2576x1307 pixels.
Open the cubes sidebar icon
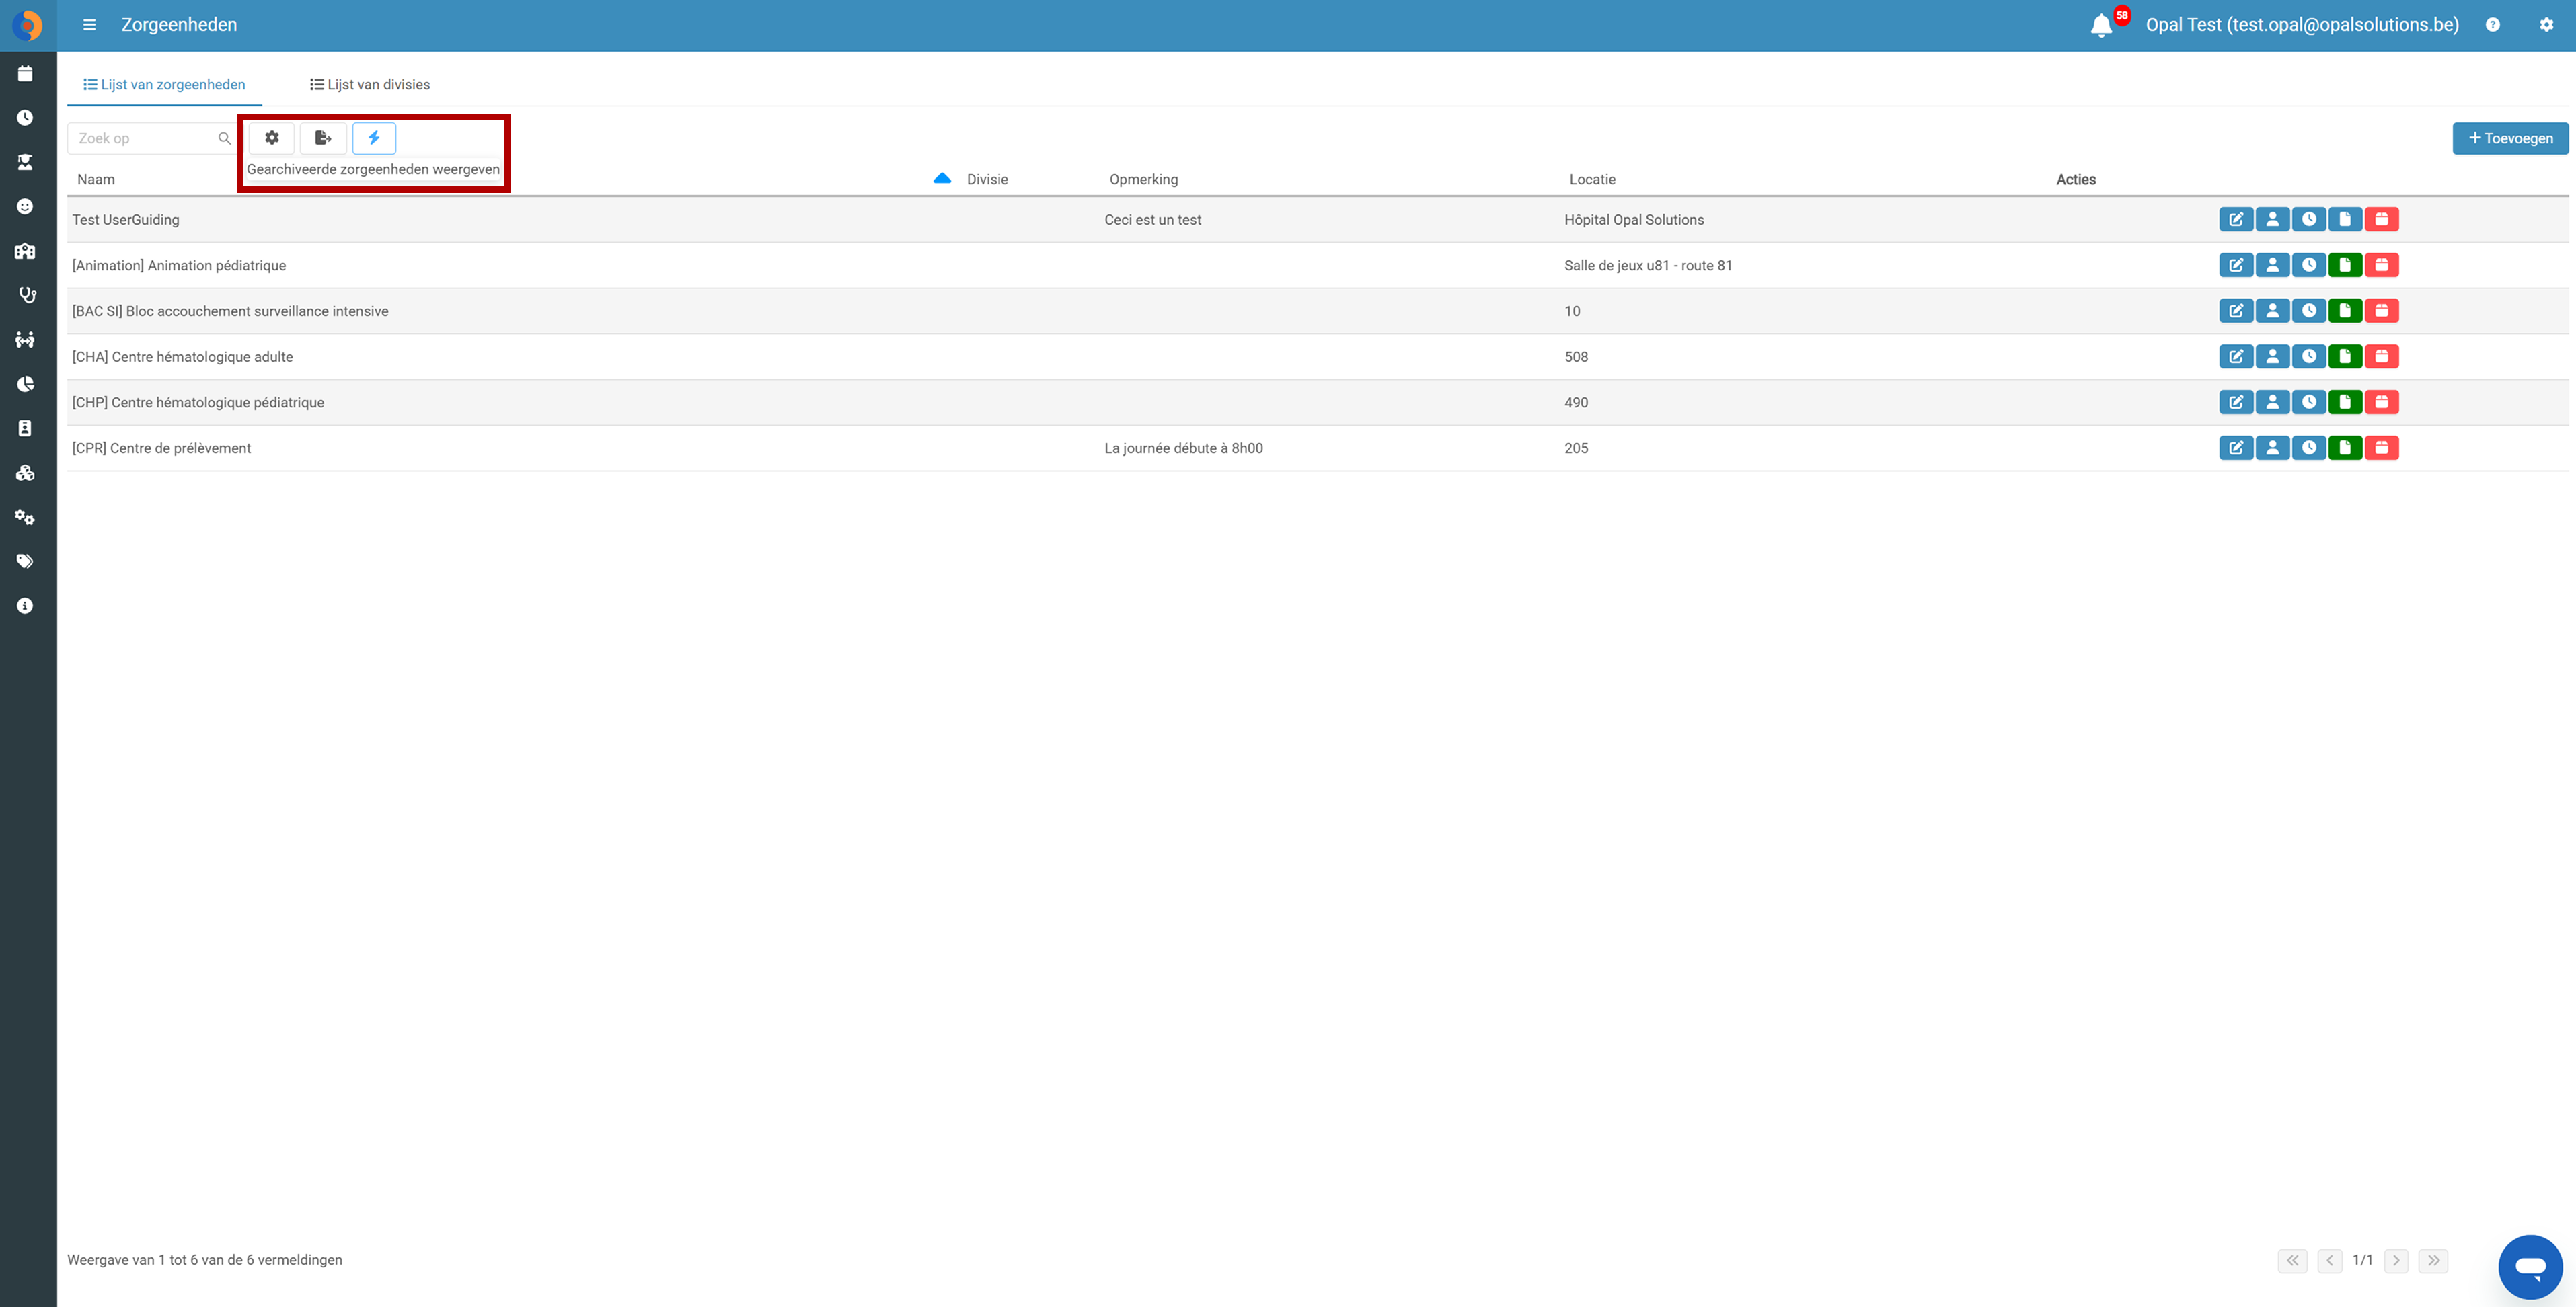(25, 473)
